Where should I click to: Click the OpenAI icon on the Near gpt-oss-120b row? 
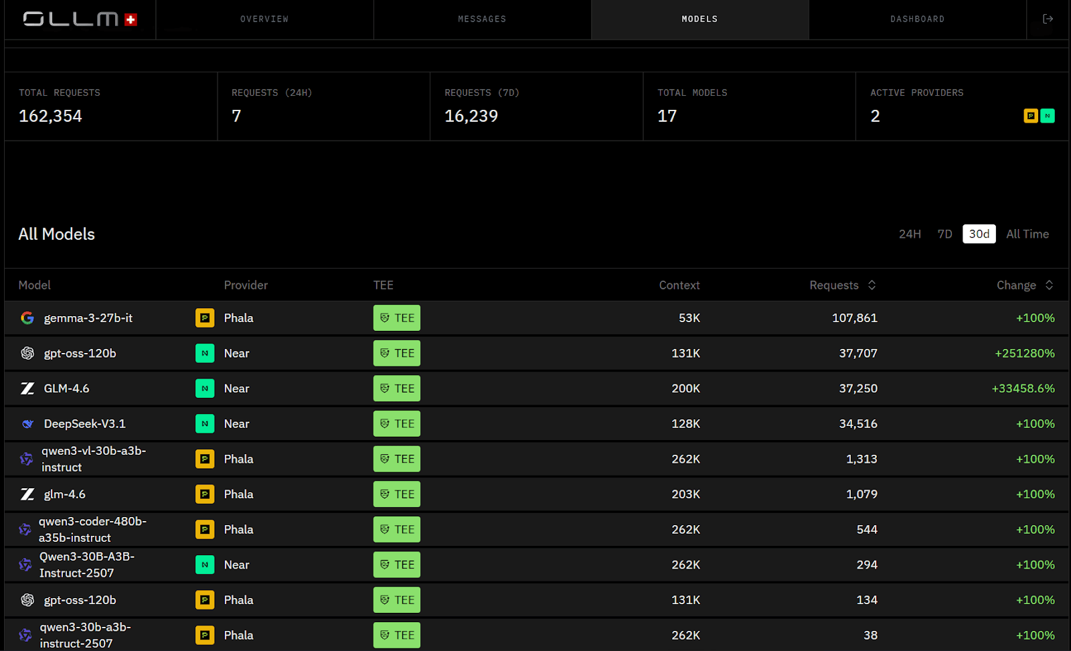(x=27, y=353)
